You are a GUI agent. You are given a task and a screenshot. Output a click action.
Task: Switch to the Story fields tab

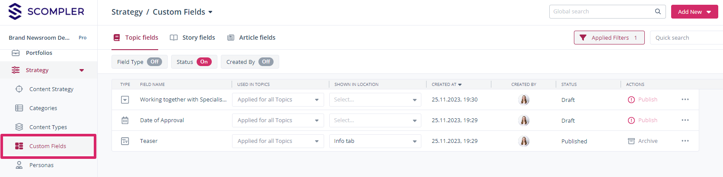click(193, 38)
